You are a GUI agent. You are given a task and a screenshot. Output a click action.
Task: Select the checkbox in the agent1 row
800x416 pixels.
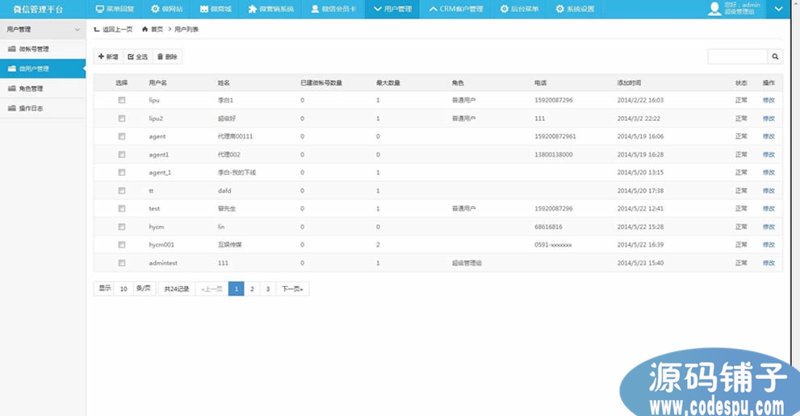(121, 155)
